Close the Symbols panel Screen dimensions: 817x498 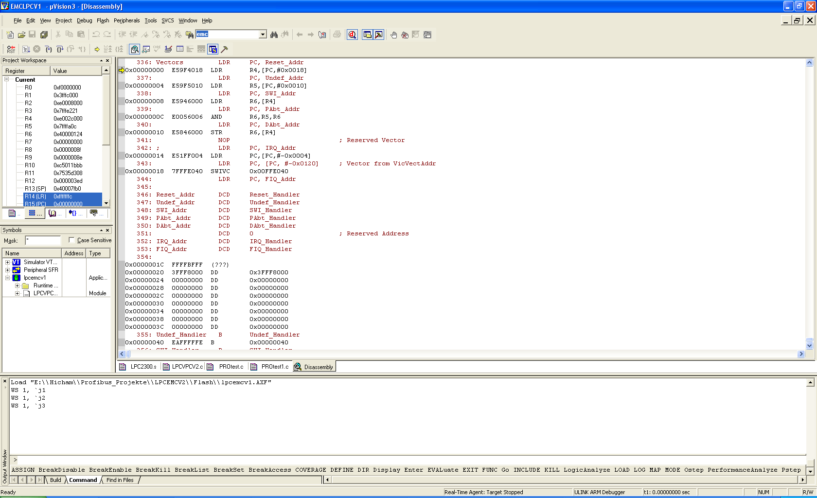108,230
